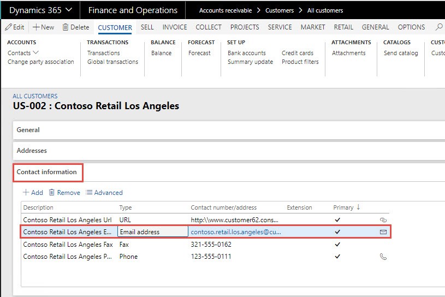Expand the Contacts dropdown menu
Image resolution: width=445 pixels, height=297 pixels.
[x=36, y=53]
